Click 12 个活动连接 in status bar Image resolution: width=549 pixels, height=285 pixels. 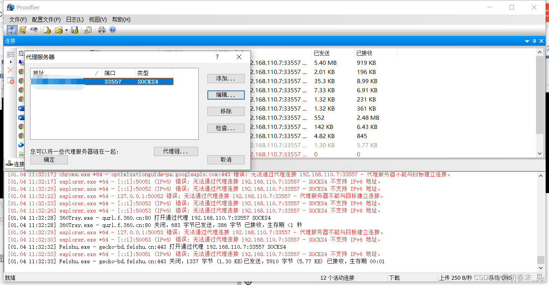[x=337, y=278]
